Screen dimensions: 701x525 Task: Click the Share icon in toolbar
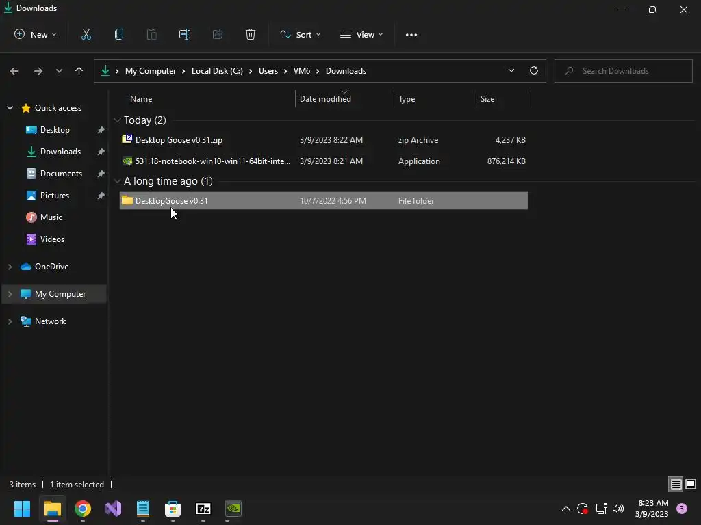tap(218, 34)
